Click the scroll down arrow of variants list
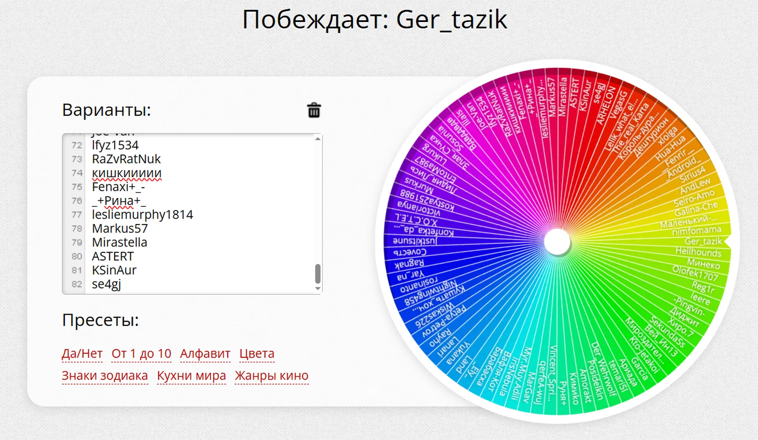Image resolution: width=758 pixels, height=440 pixels. [x=318, y=289]
